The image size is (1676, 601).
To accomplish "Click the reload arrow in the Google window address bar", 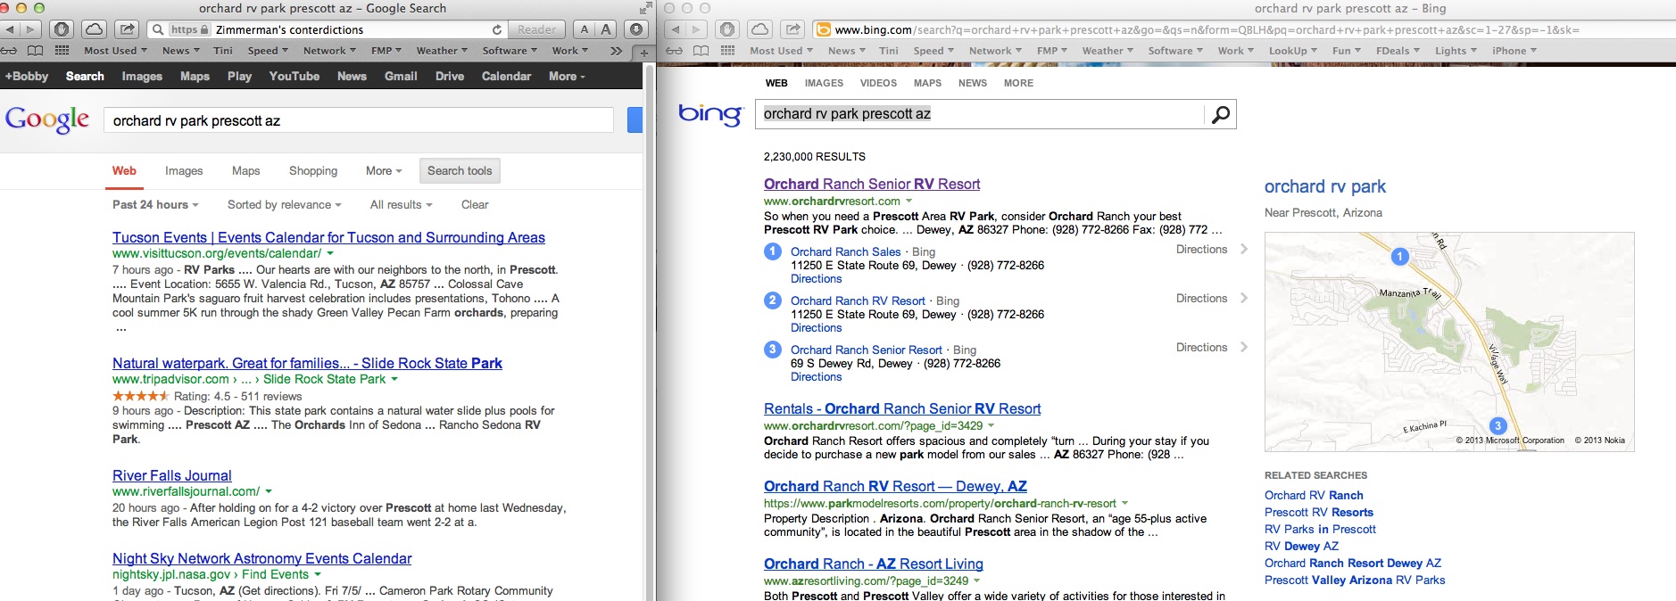I will click(x=497, y=29).
